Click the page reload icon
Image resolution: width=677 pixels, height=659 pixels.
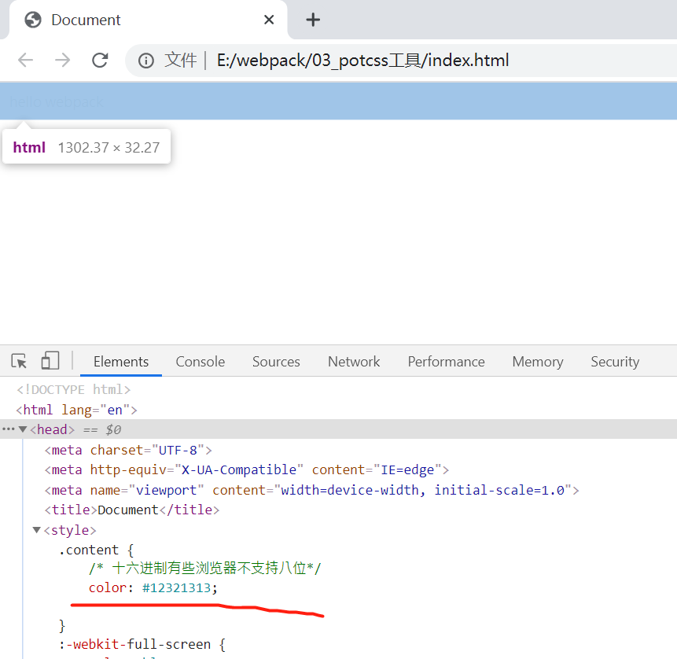point(100,60)
